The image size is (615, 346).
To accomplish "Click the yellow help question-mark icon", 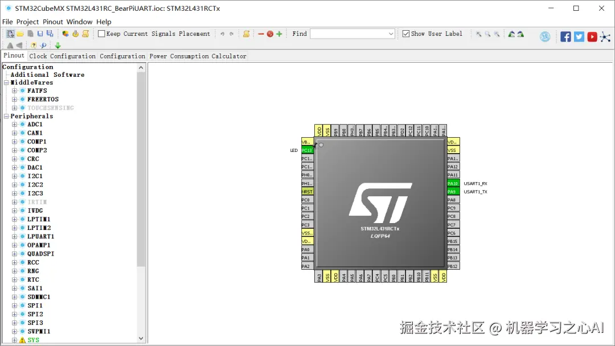I will pyautogui.click(x=34, y=46).
